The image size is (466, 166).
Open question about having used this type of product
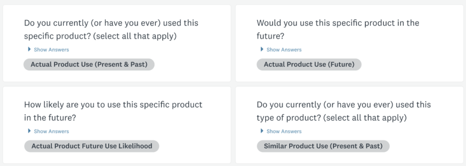(344, 111)
